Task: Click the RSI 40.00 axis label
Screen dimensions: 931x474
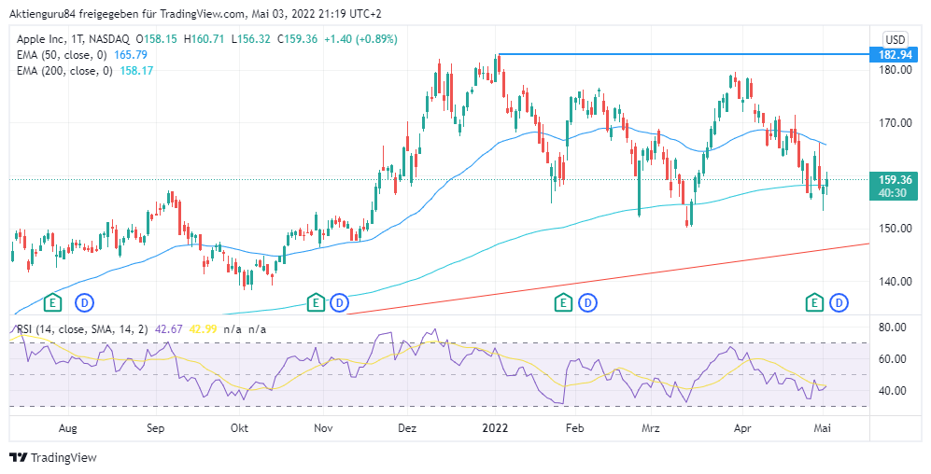Action: 893,391
